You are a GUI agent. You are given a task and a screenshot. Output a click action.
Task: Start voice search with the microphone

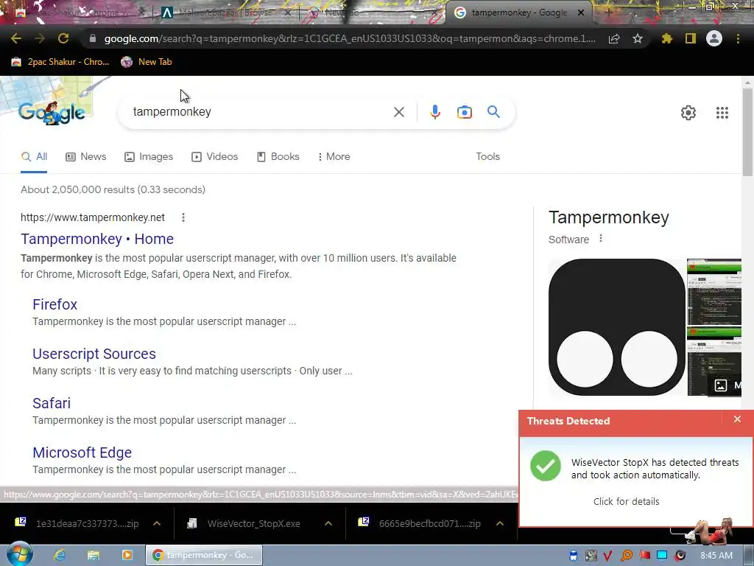coord(434,112)
